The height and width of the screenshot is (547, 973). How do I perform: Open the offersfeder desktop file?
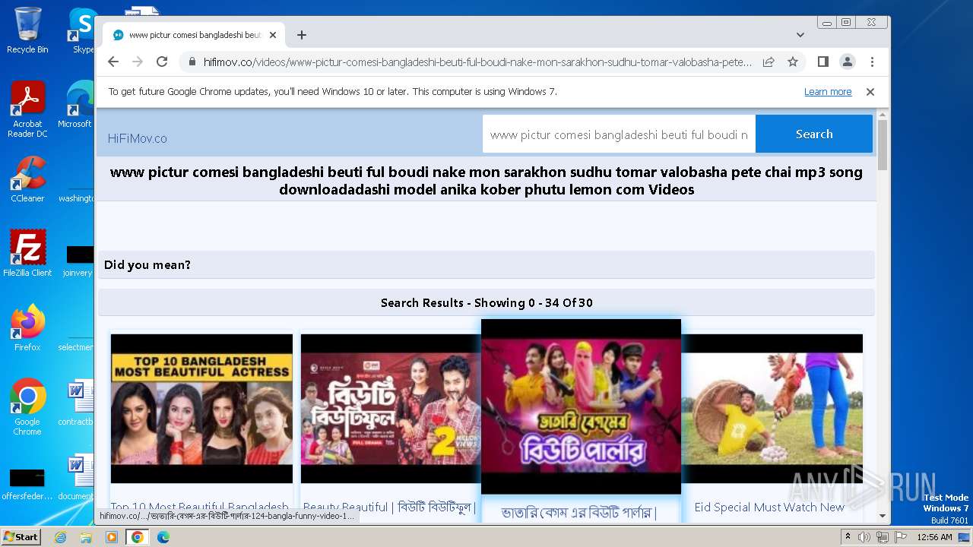pos(27,483)
